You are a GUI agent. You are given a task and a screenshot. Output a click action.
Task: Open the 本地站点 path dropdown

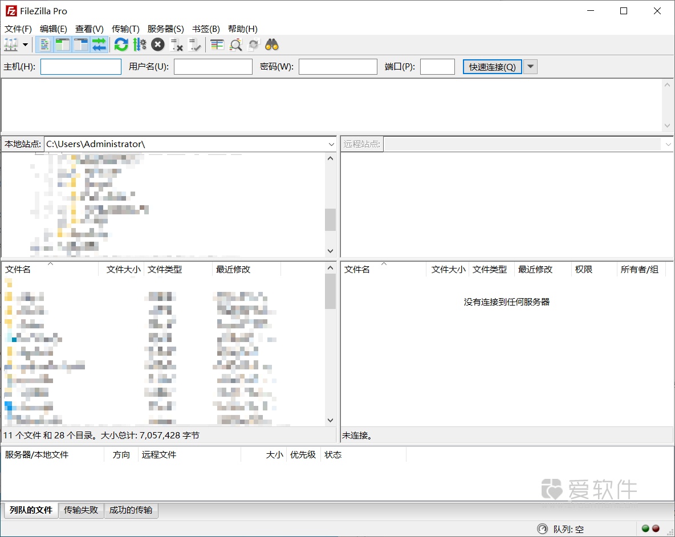point(331,144)
